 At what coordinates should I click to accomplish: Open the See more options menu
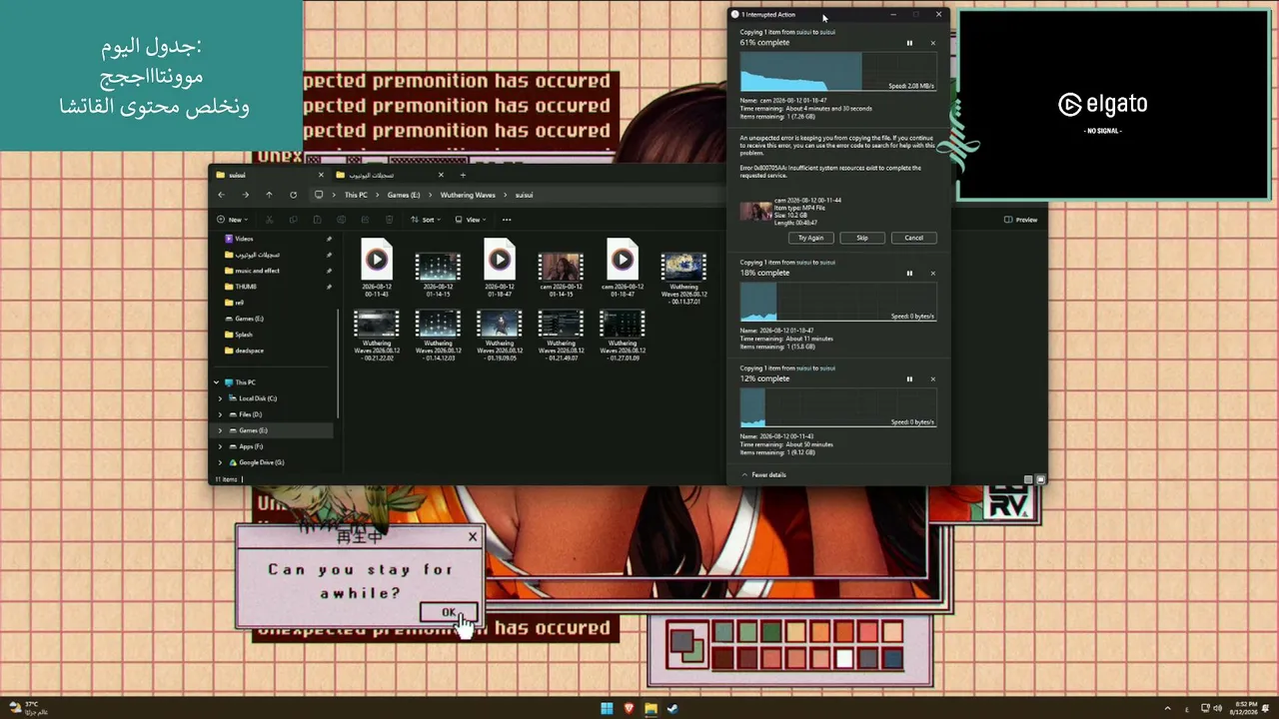pyautogui.click(x=507, y=220)
